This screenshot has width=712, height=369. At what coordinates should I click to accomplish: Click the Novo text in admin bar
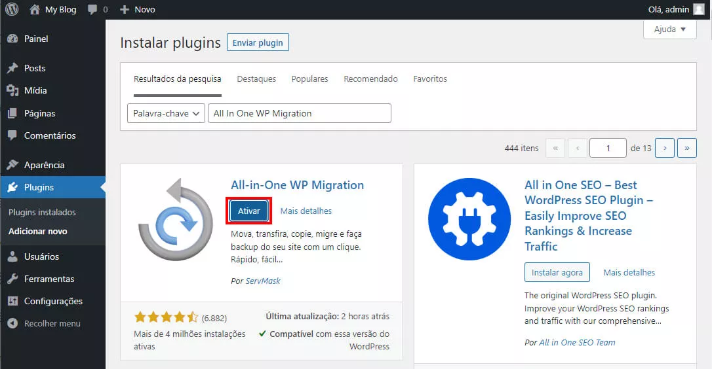pos(145,10)
